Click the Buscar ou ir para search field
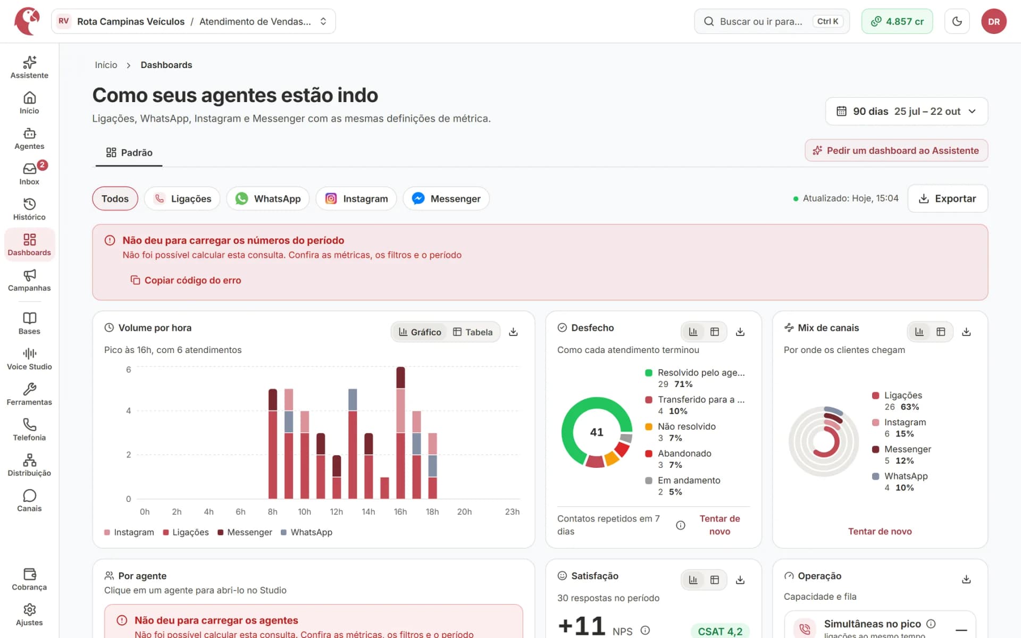The height and width of the screenshot is (638, 1021). pyautogui.click(x=772, y=21)
